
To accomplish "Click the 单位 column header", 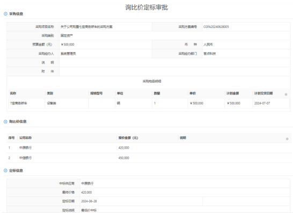I will click(120, 93).
